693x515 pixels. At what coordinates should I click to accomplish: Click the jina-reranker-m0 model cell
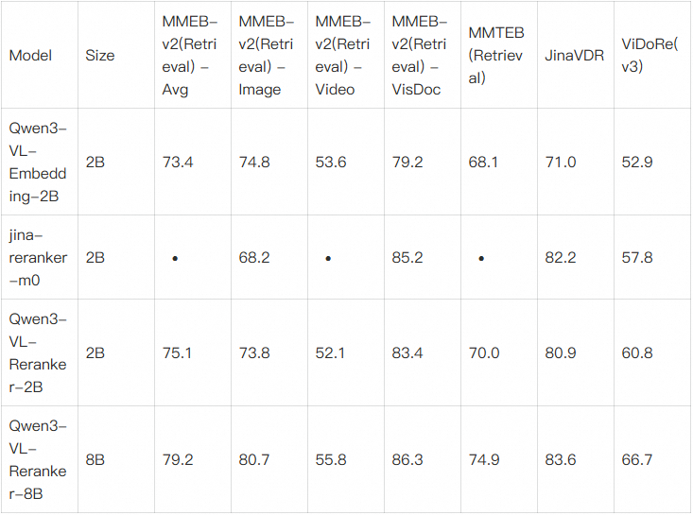pyautogui.click(x=38, y=257)
